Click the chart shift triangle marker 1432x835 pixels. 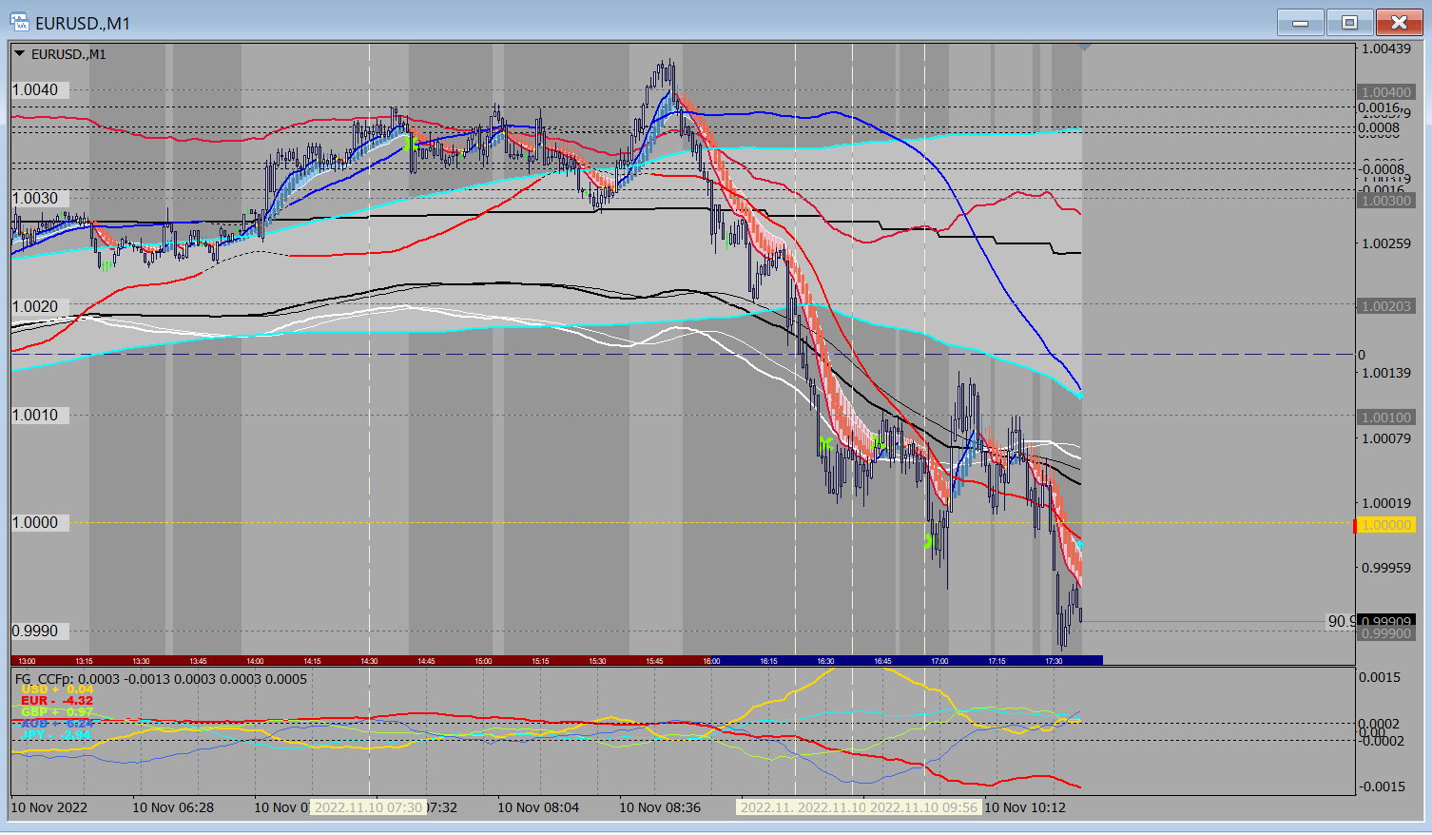[1084, 47]
